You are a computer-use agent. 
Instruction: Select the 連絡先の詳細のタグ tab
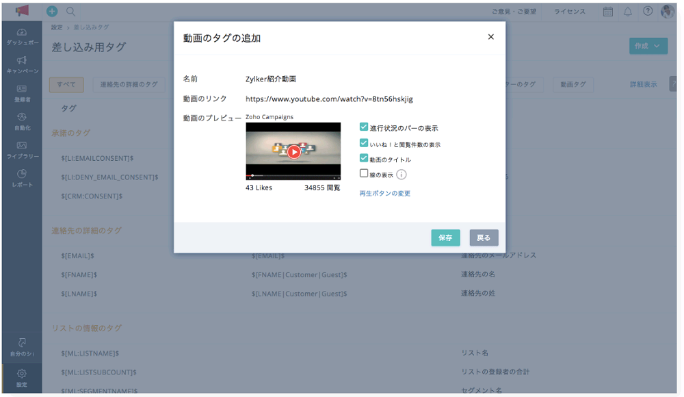tap(129, 84)
